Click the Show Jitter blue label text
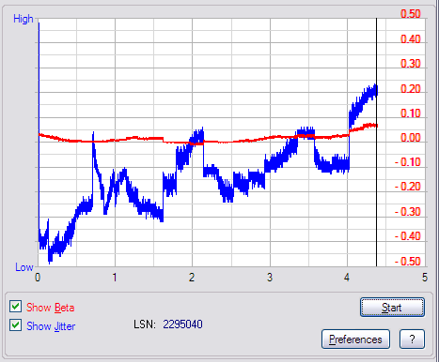This screenshot has height=362, width=439. [51, 326]
